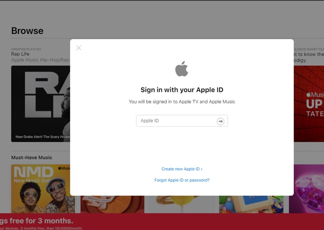Select Apple Music Hip-Hop/Rap subtitle
The width and height of the screenshot is (324, 230).
[x=40, y=60]
